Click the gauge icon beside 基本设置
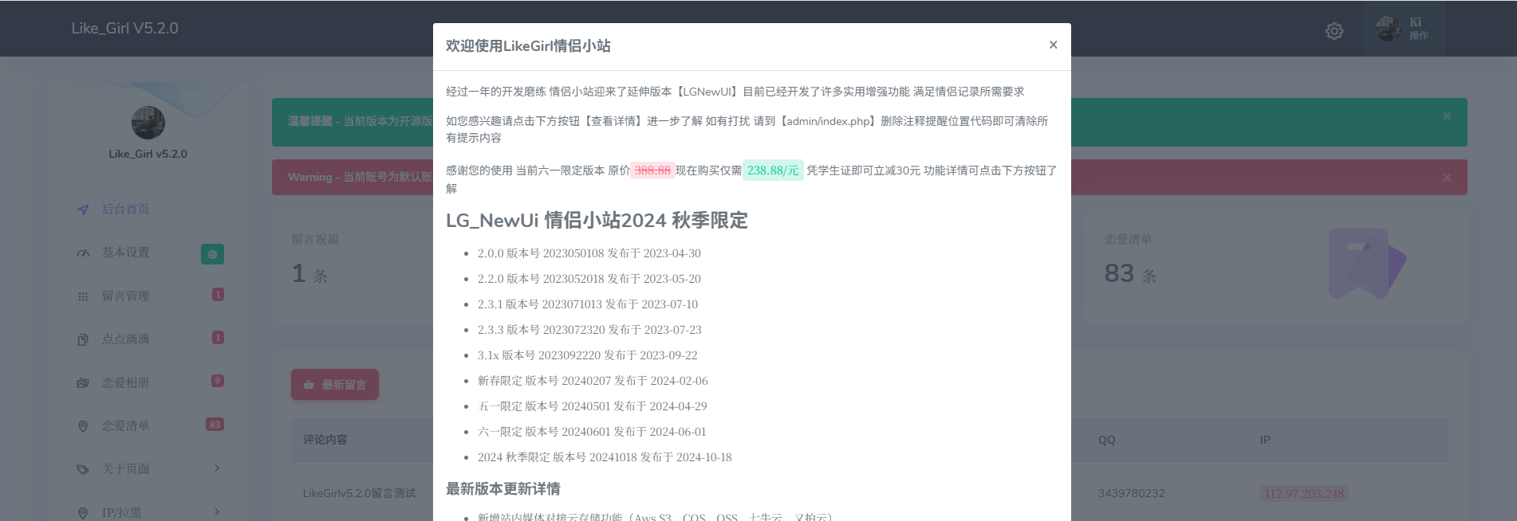This screenshot has width=1517, height=521. [x=83, y=253]
